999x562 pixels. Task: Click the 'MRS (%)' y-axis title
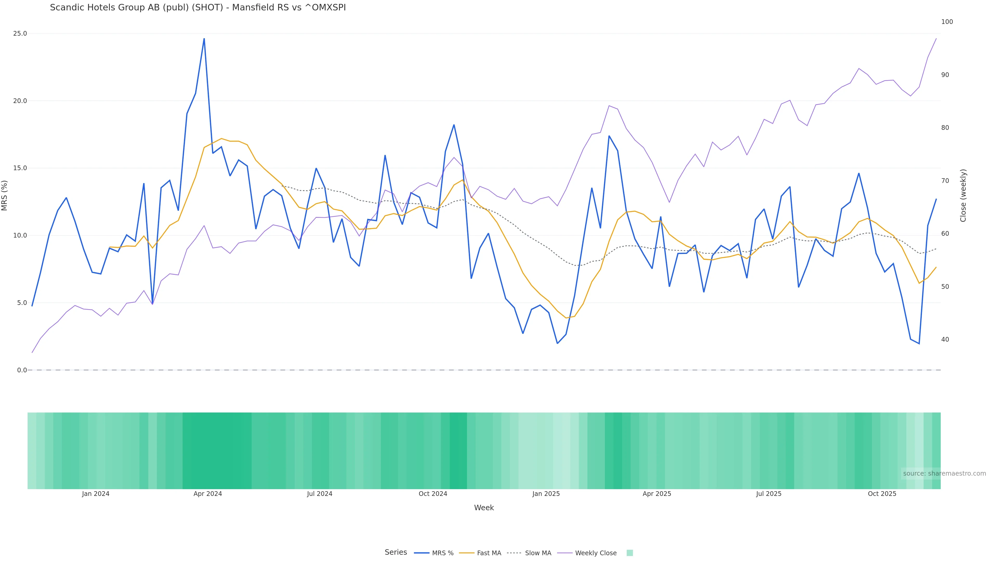pyautogui.click(x=5, y=195)
